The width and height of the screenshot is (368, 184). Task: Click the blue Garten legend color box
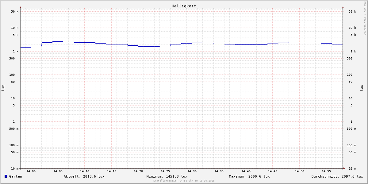[6, 176]
